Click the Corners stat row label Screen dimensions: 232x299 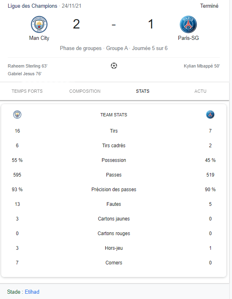point(114,262)
